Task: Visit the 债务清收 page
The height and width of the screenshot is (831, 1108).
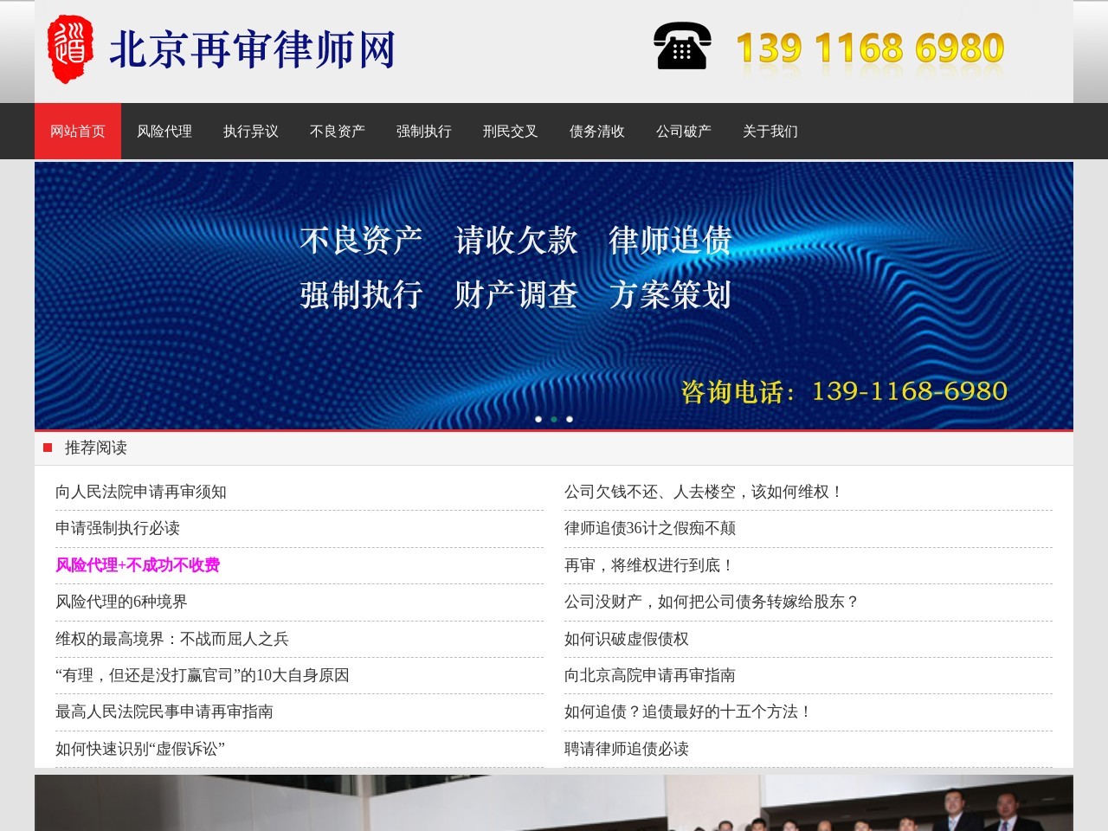Action: tap(597, 132)
